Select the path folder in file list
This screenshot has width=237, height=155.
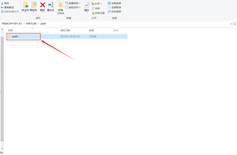pos(67,37)
